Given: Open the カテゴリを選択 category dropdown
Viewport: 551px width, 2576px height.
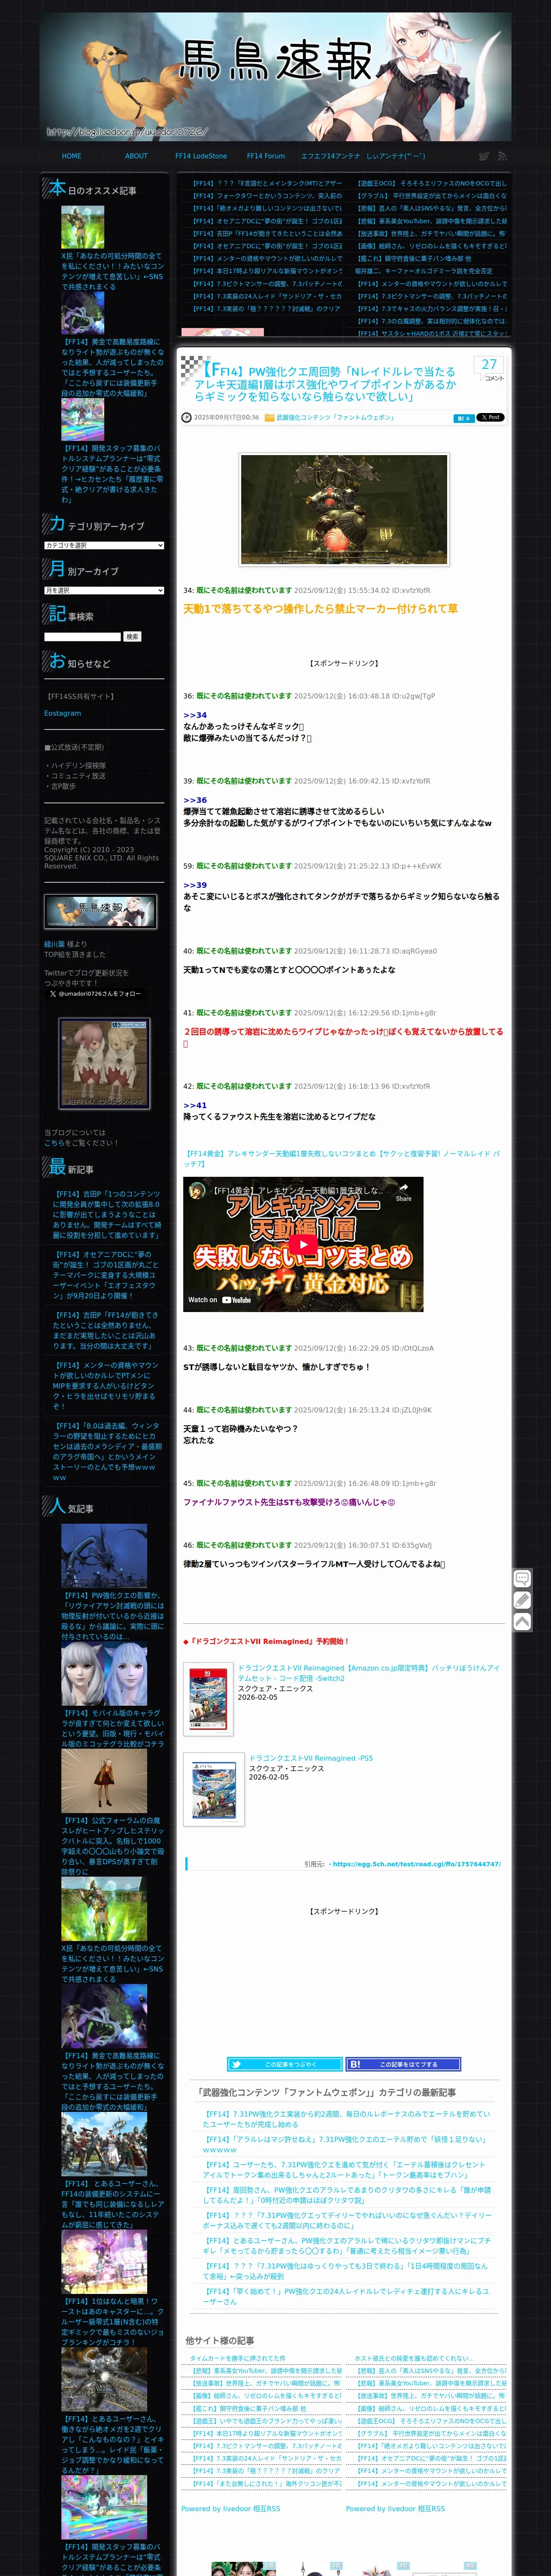Looking at the screenshot, I should click(x=104, y=545).
